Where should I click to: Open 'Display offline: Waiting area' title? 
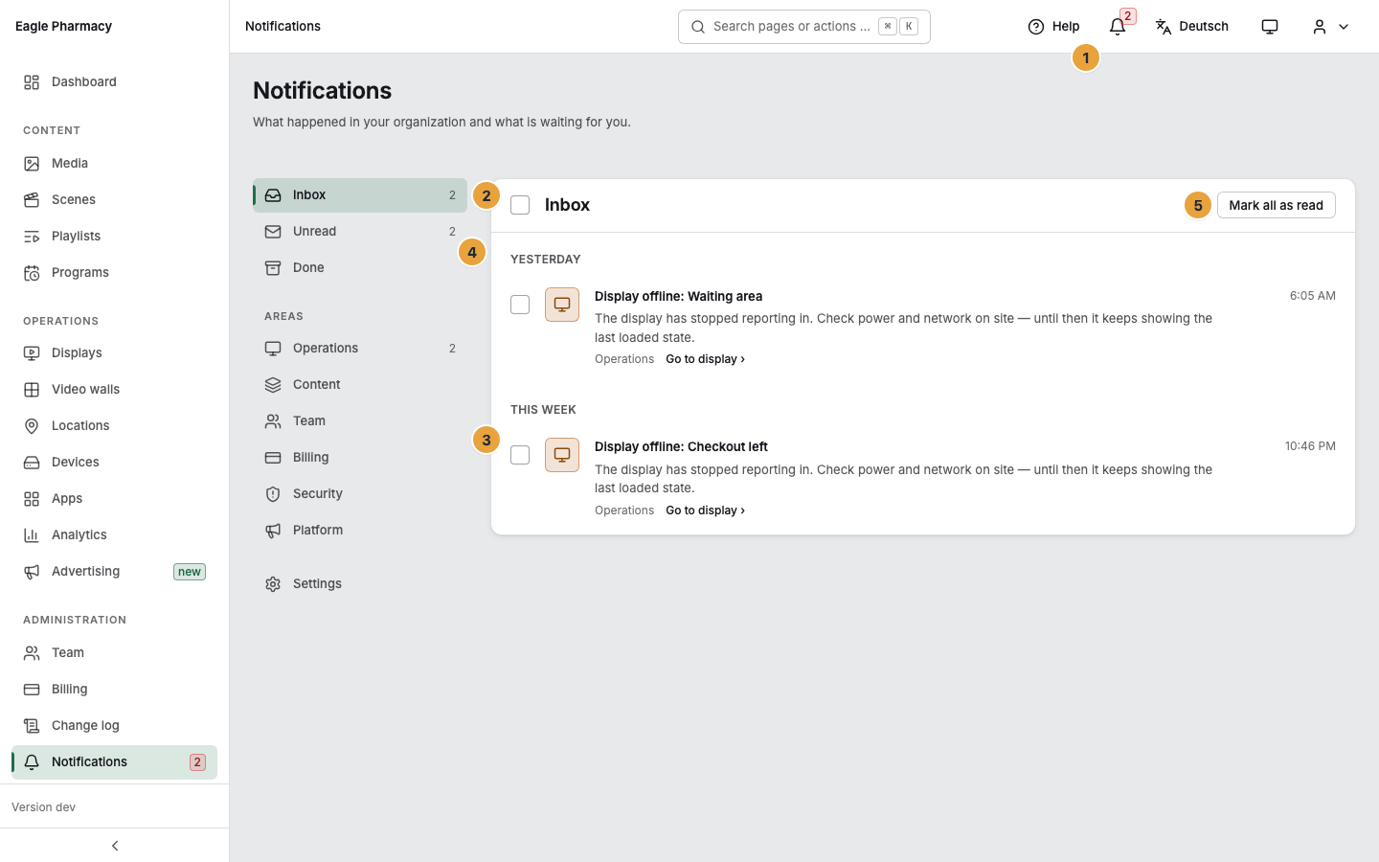coord(678,296)
